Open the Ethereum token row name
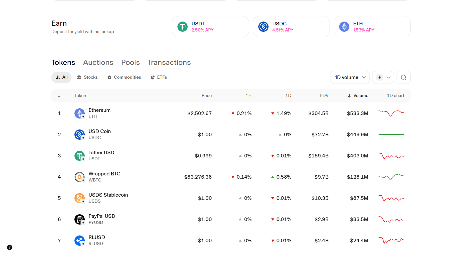Image resolution: width=462 pixels, height=257 pixels. click(99, 110)
